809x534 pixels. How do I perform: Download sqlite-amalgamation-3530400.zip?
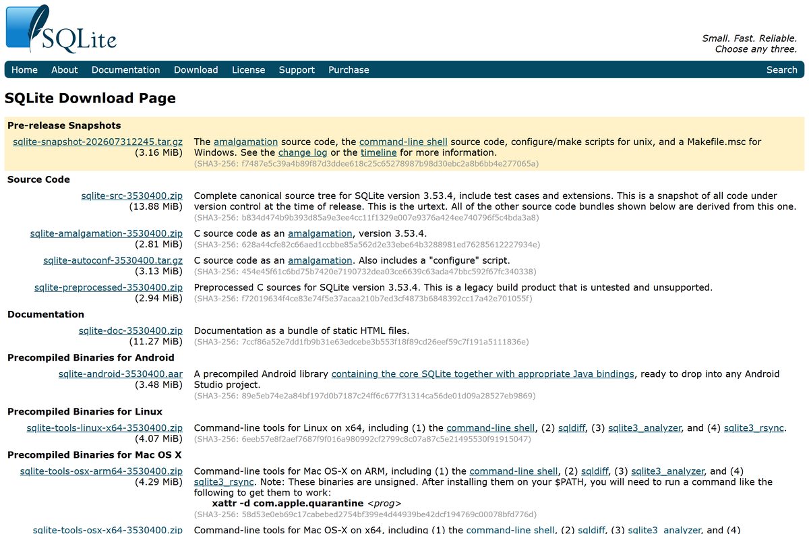click(x=107, y=233)
